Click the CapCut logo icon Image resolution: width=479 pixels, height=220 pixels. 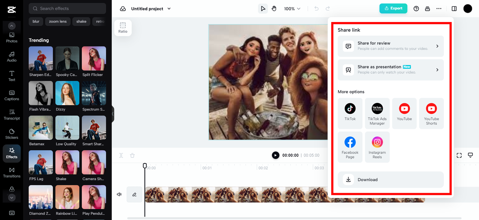[12, 10]
